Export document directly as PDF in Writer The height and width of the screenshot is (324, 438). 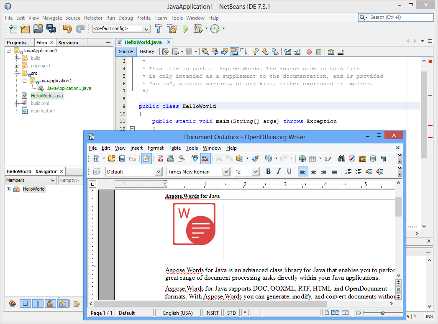pyautogui.click(x=160, y=158)
